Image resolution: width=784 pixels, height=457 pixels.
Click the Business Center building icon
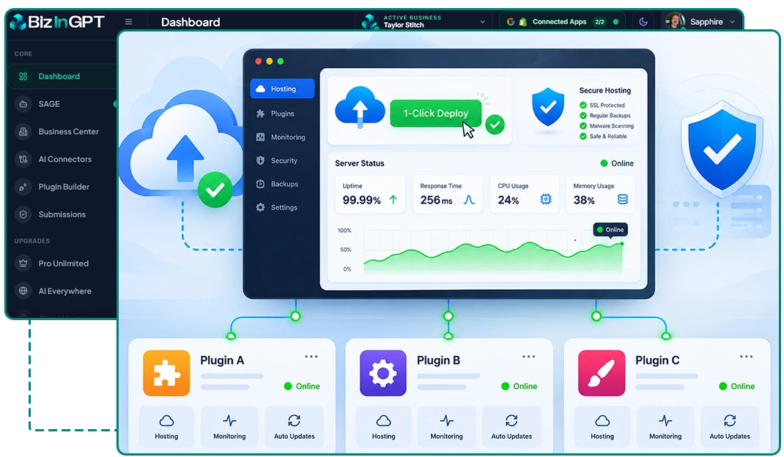(23, 132)
